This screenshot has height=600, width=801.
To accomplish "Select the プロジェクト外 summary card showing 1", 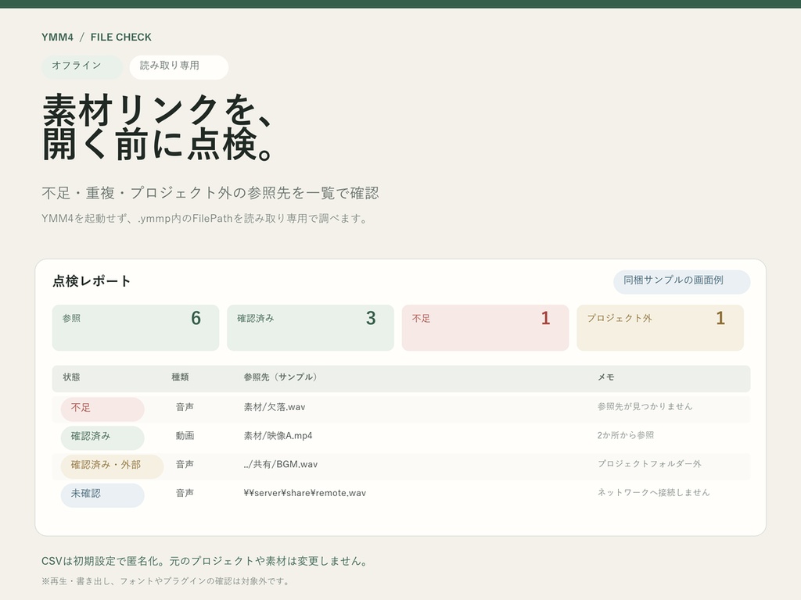I will click(x=660, y=327).
